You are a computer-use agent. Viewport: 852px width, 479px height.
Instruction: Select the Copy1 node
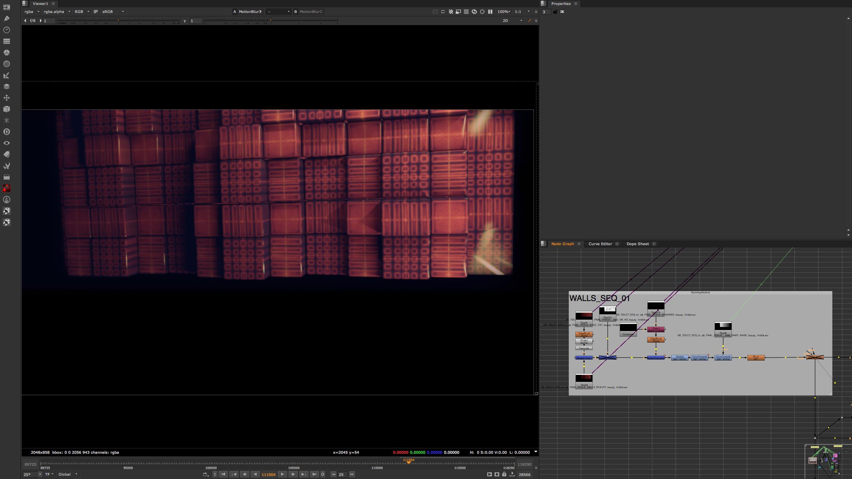tap(656, 329)
